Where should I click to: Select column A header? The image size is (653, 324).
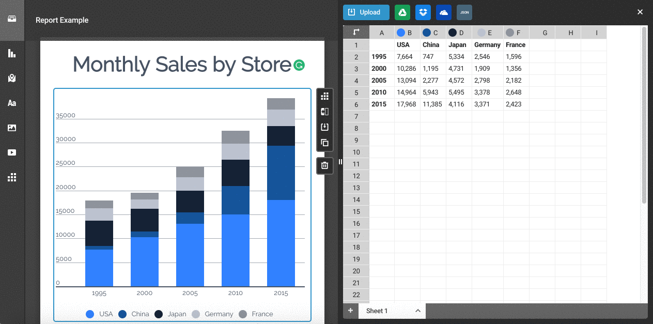pos(382,33)
